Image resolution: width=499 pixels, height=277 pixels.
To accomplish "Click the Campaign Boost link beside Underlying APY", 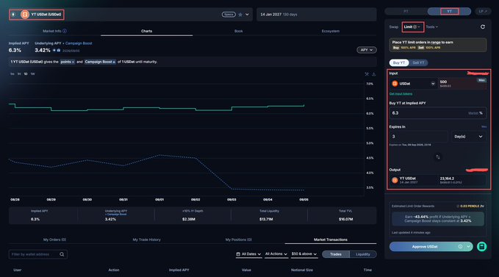I will pos(79,43).
